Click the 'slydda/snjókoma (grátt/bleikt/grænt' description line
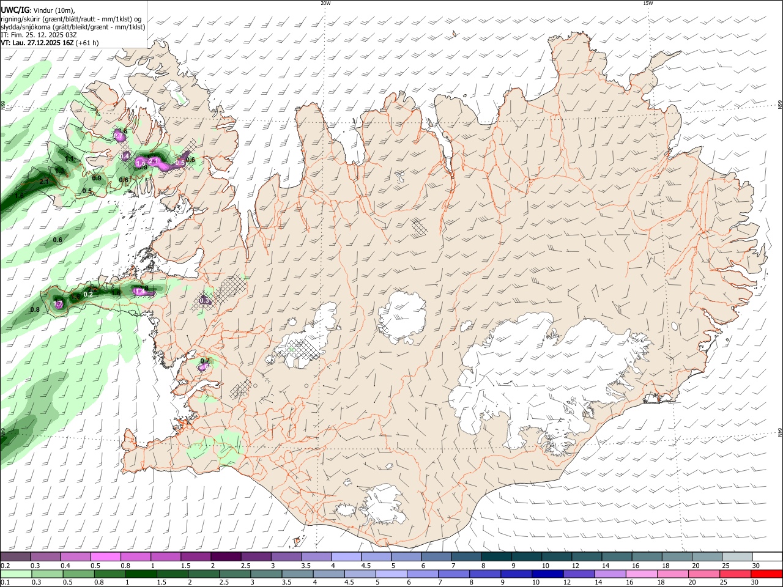 click(x=73, y=27)
